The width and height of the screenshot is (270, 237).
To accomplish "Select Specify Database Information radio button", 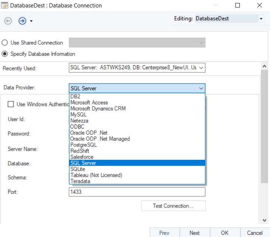I will click(x=5, y=54).
